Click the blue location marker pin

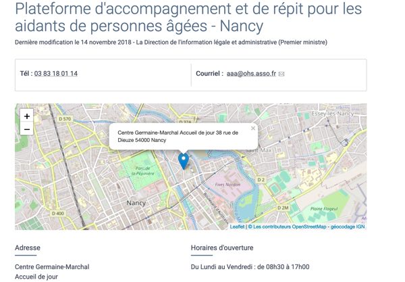tap(184, 161)
